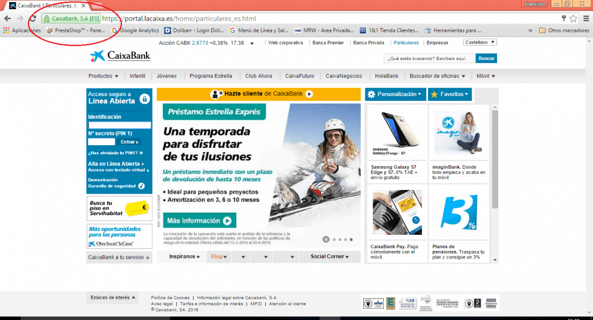Open the Programa Estrella menu item

coord(211,76)
